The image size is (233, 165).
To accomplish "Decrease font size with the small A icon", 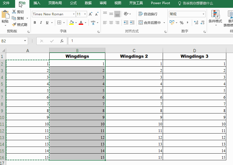I will (x=97, y=14).
